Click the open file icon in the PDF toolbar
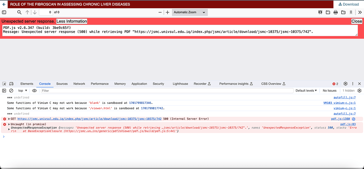364x169 pixels. (x=328, y=12)
